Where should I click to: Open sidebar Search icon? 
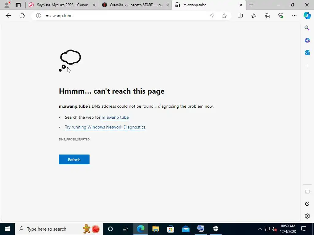[x=307, y=28]
